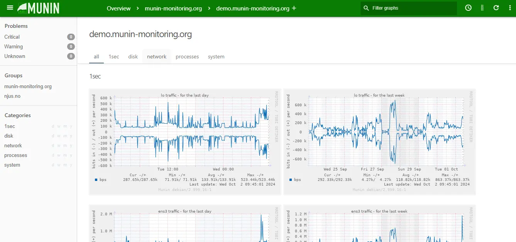516x242 pixels.
Task: Open the ens3 traffic last day graph
Action: click(185, 224)
